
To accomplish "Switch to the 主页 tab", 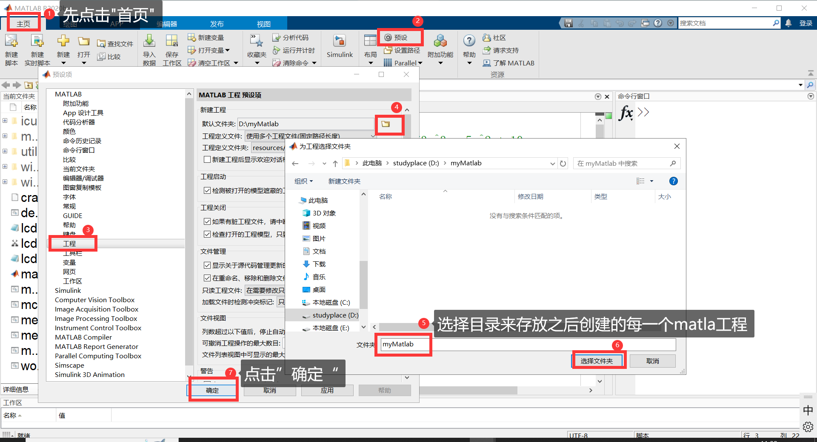I will [23, 23].
